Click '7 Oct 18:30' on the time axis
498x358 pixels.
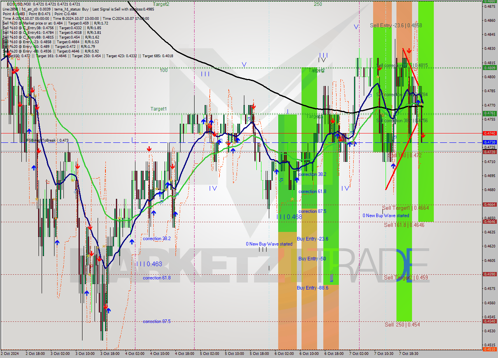tap(408, 354)
